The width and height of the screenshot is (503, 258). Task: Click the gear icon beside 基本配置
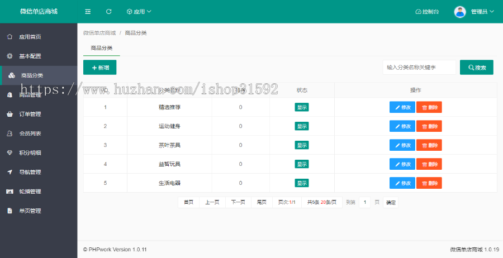[10, 56]
